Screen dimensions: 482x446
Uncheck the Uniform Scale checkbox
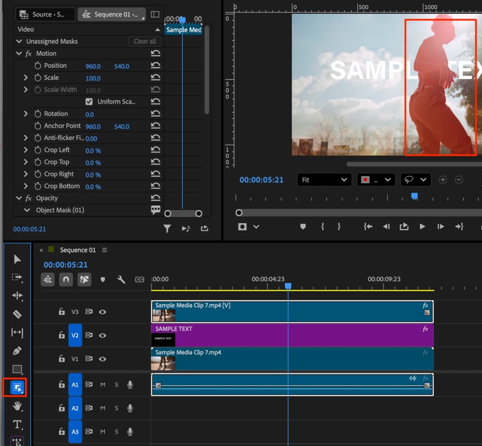89,102
